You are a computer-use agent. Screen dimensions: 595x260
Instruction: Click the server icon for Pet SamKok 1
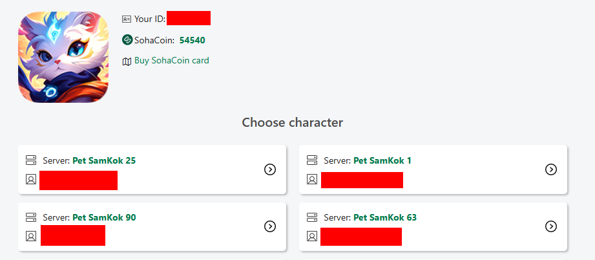click(x=312, y=160)
